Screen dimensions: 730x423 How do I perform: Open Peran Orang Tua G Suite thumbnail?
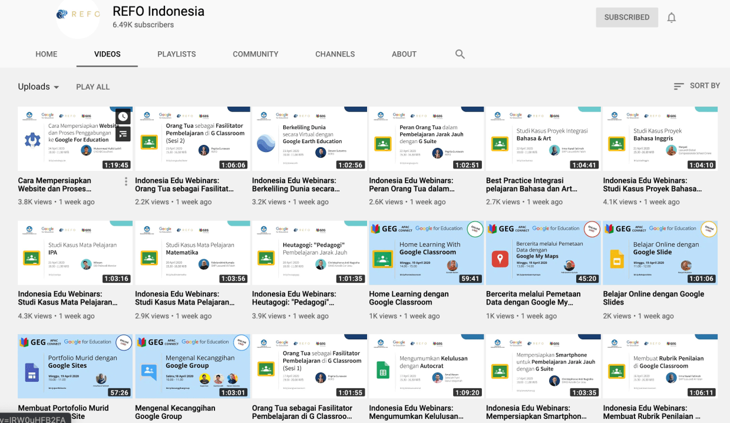[x=427, y=138]
